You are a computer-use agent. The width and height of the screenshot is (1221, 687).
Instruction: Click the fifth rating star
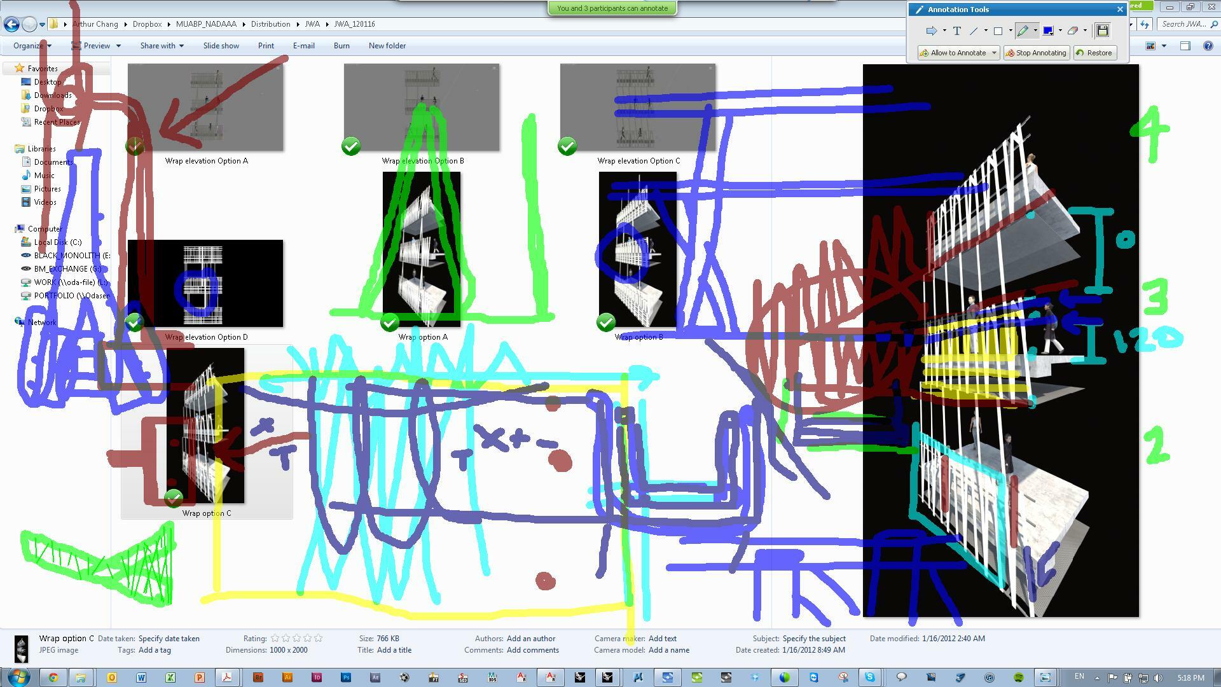click(x=318, y=638)
